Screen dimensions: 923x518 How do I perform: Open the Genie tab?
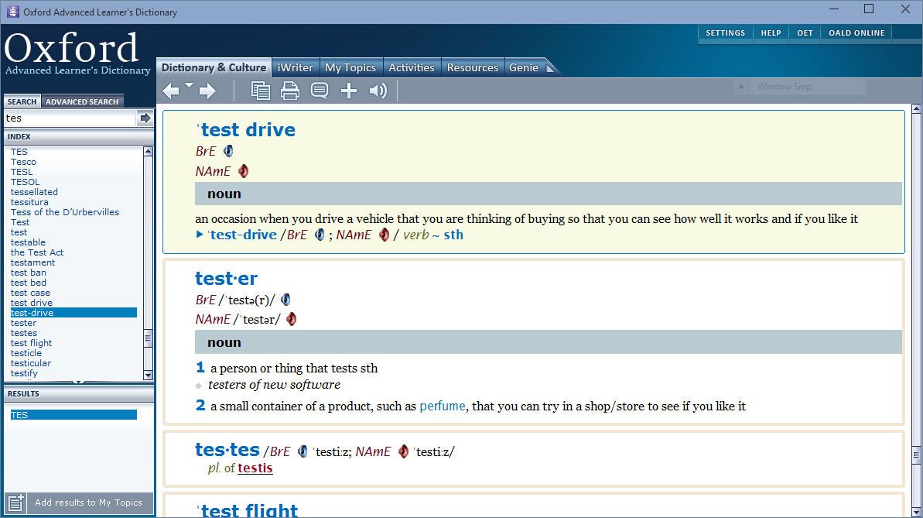point(523,68)
